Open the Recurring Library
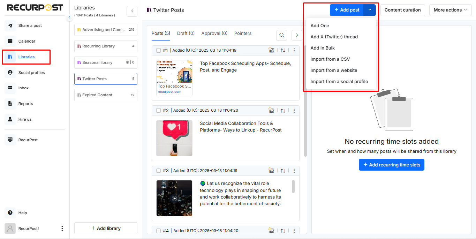This screenshot has height=239, width=476. [x=106, y=46]
